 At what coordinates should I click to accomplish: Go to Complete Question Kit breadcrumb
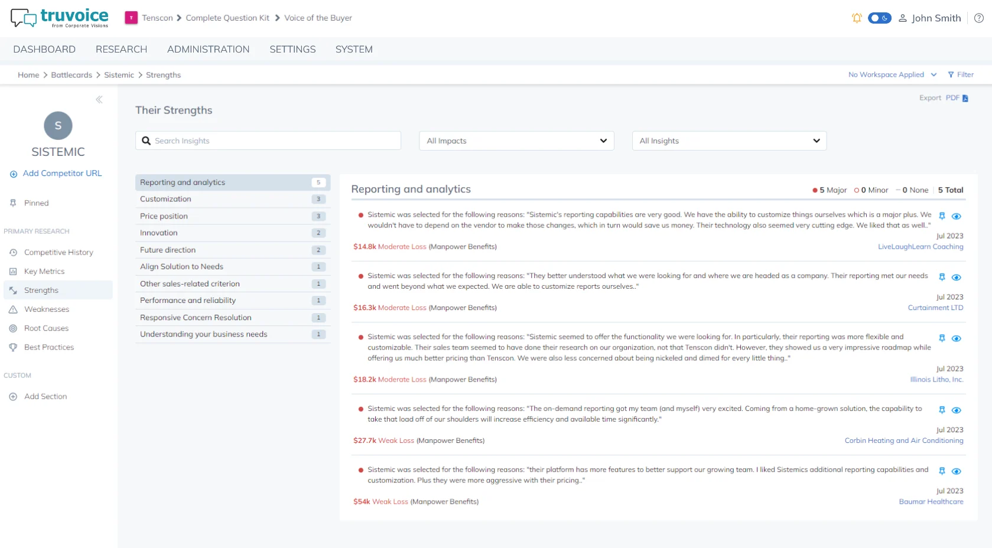(x=227, y=18)
